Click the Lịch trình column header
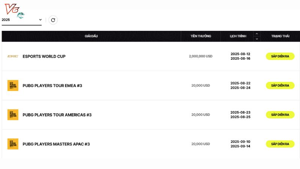The image size is (300, 169). (x=238, y=36)
